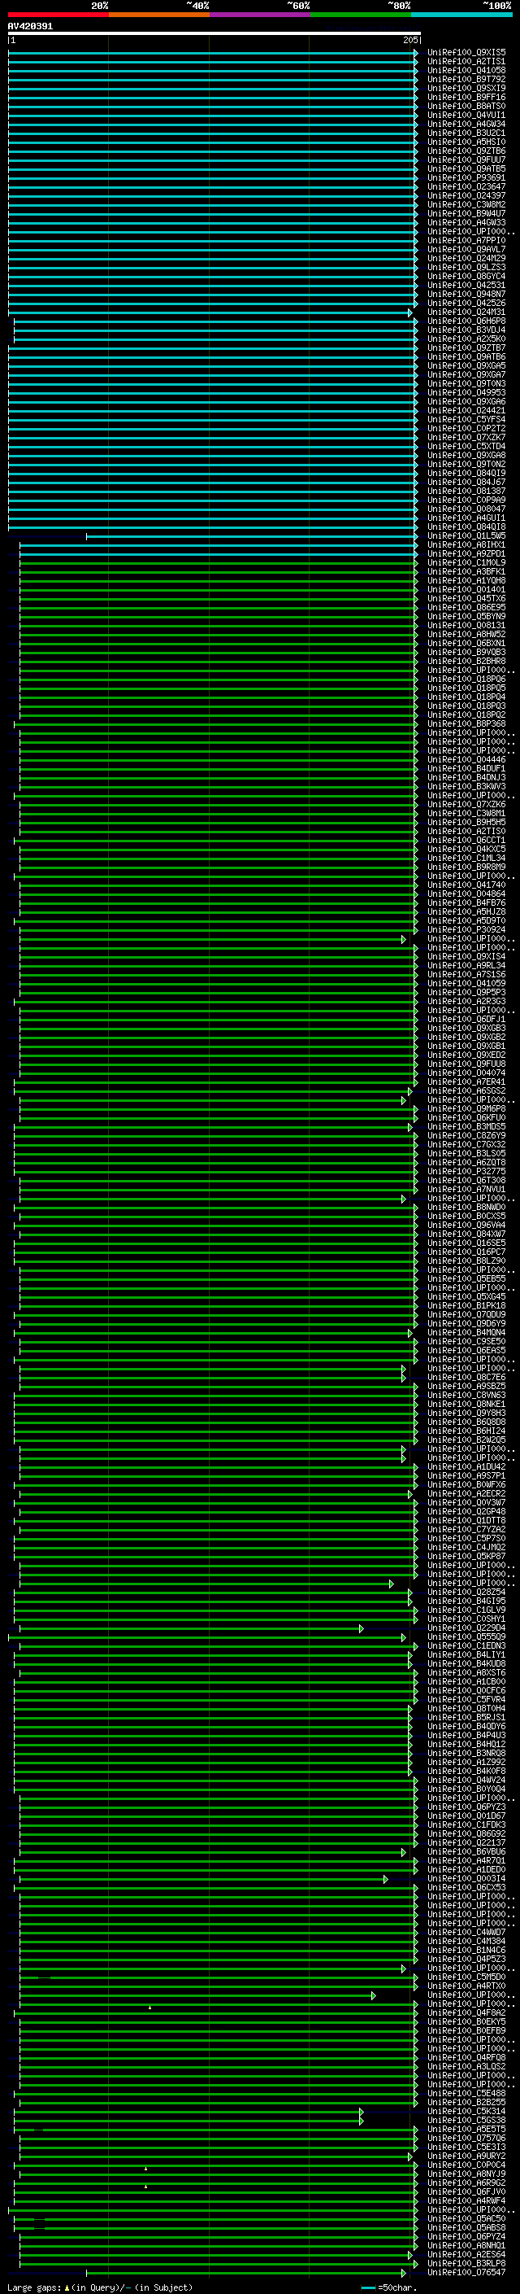Viewport: 520px width, 2294px height.
Task: Select the UniRef100_Q9XIS4 label
Action: [x=466, y=956]
